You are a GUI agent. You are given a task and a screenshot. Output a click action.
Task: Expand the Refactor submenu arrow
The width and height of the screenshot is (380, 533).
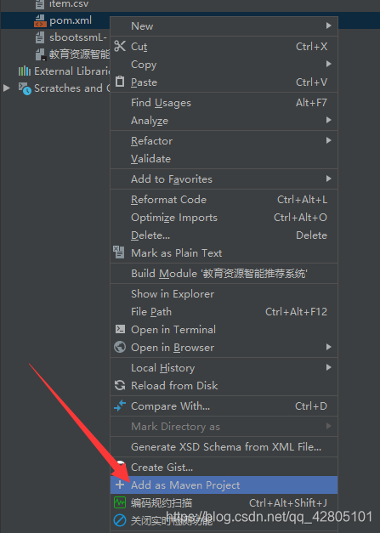click(328, 140)
